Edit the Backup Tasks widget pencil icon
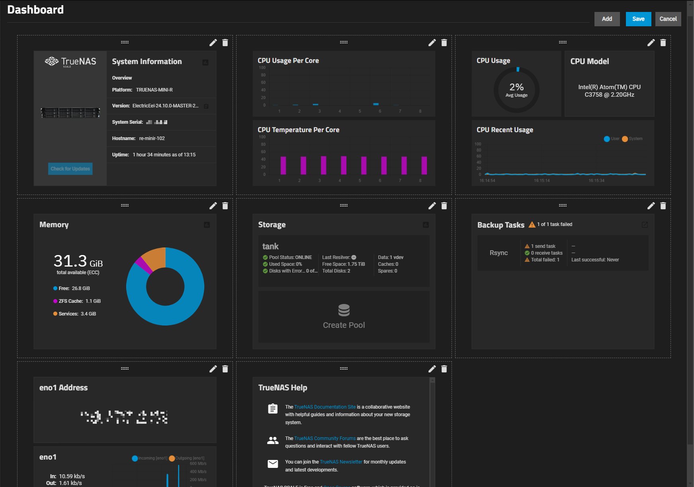The width and height of the screenshot is (694, 487). tap(651, 206)
